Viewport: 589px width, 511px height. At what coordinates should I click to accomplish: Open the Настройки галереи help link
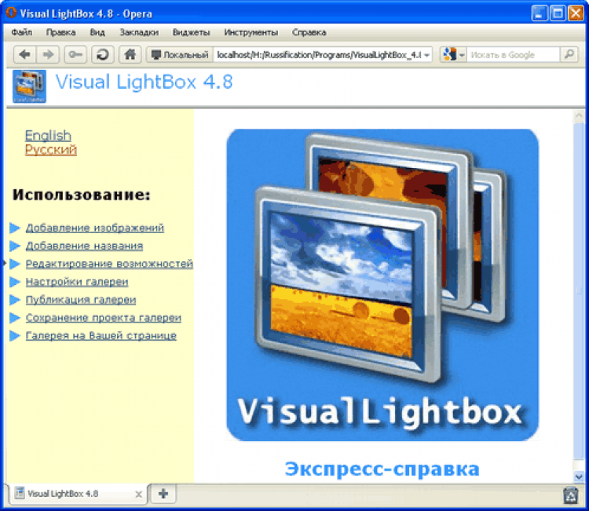pyautogui.click(x=77, y=282)
